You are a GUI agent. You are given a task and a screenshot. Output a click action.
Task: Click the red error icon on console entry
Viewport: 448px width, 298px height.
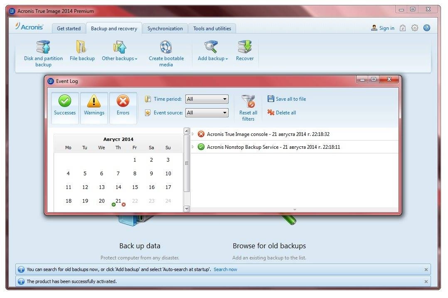point(201,134)
